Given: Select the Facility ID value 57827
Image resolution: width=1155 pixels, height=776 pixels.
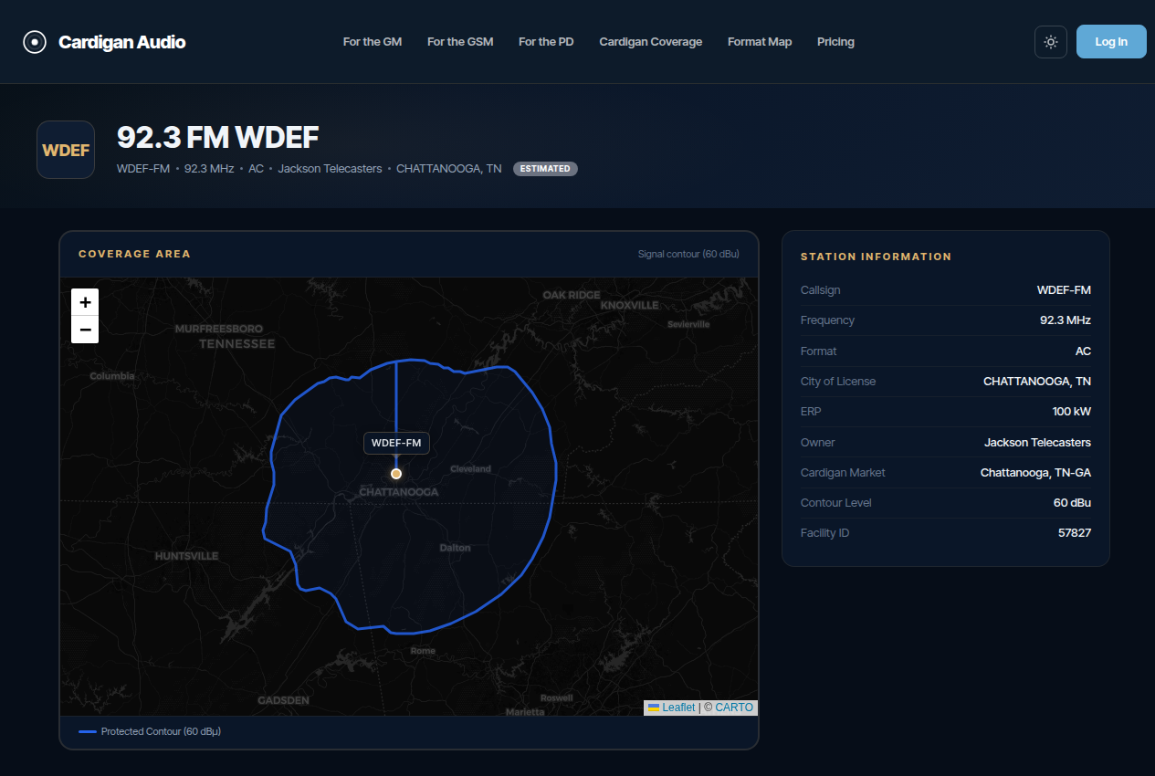Looking at the screenshot, I should pos(1075,533).
